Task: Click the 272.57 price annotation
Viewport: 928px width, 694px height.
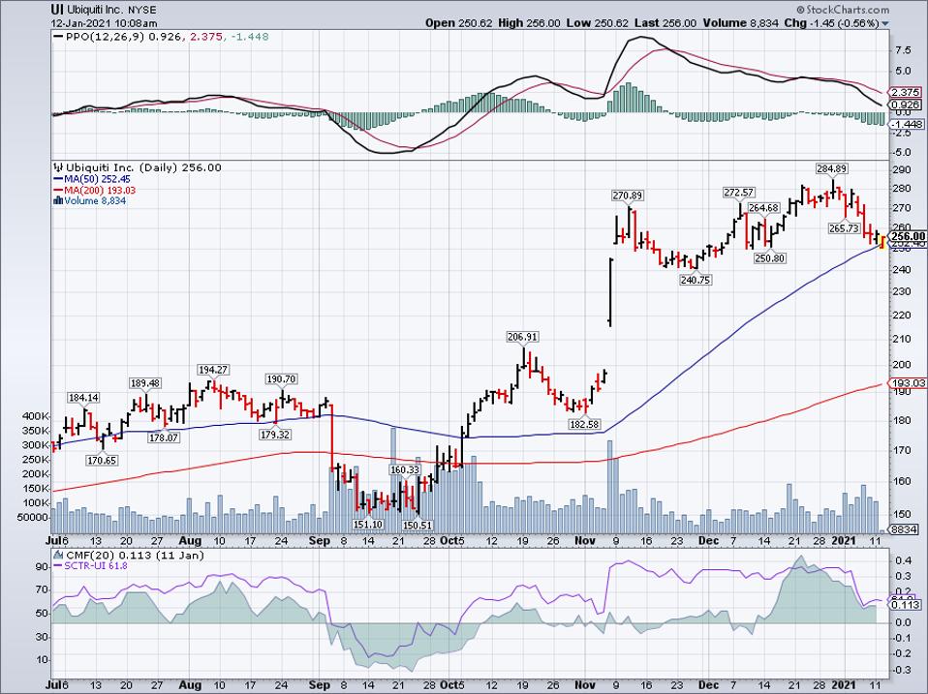Action: click(739, 193)
